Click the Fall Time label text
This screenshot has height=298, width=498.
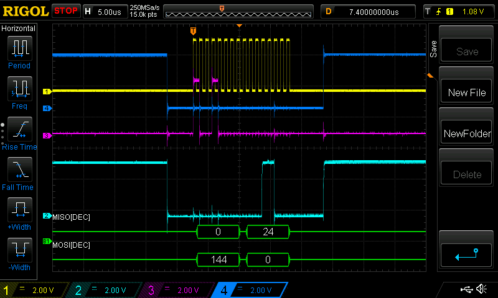tap(17, 187)
